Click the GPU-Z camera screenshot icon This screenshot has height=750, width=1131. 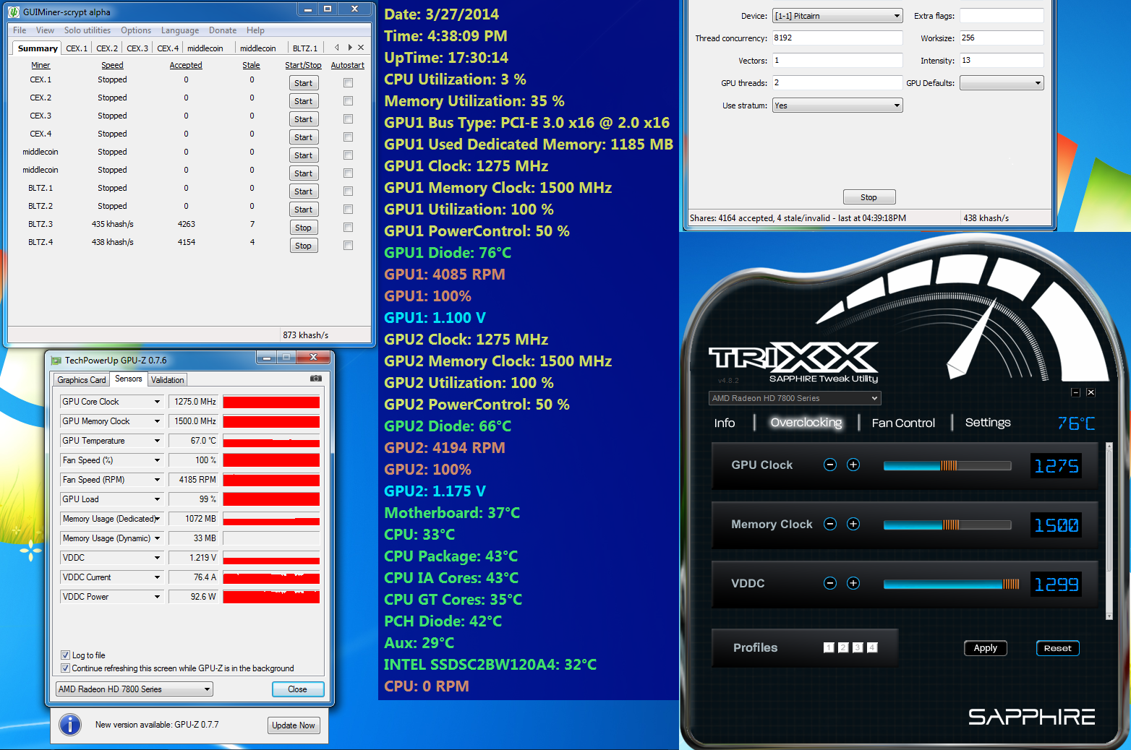click(316, 379)
